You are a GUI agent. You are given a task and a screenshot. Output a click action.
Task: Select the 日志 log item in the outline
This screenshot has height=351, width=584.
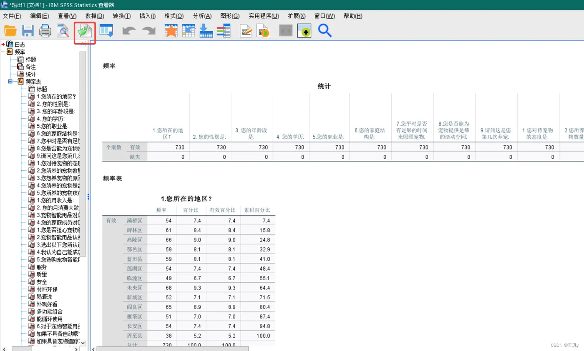[20, 45]
